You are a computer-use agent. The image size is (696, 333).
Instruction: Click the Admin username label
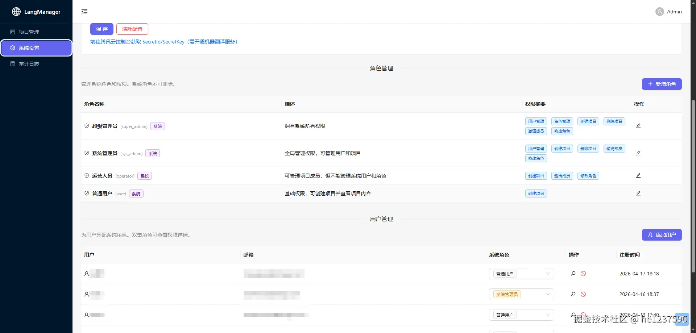674,12
